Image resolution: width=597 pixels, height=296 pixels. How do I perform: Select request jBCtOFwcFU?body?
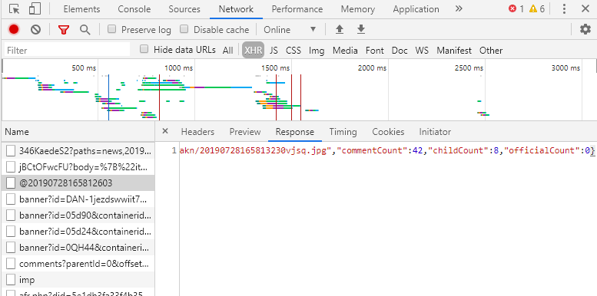point(78,167)
